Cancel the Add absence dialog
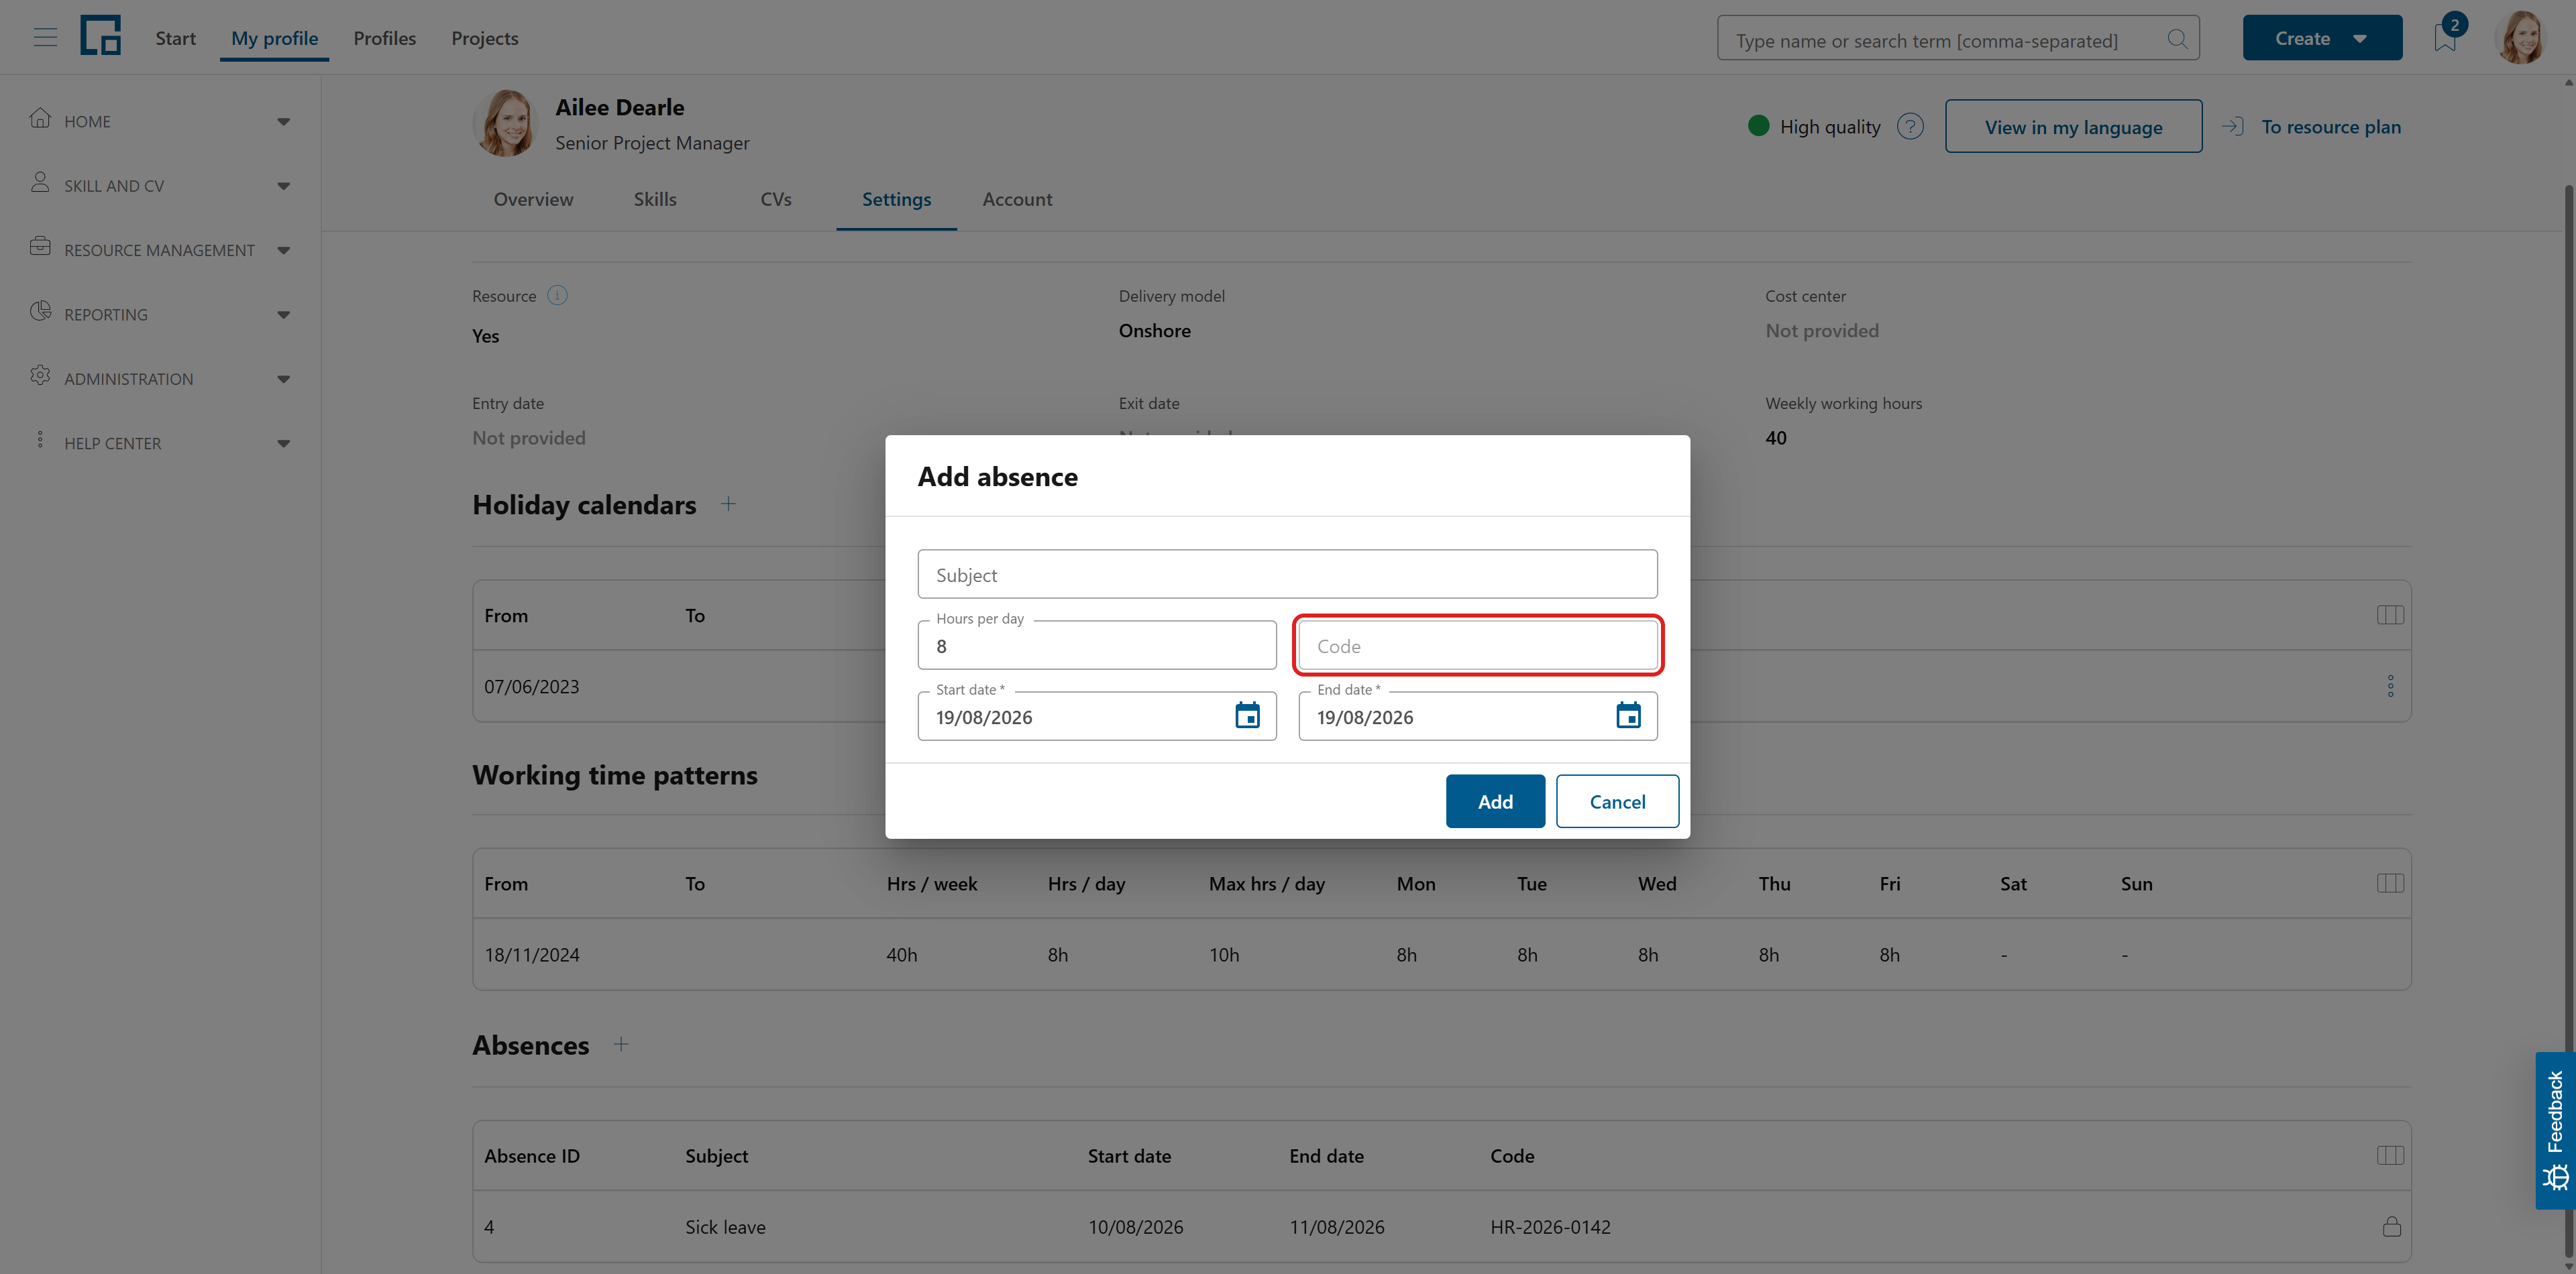 click(1617, 801)
